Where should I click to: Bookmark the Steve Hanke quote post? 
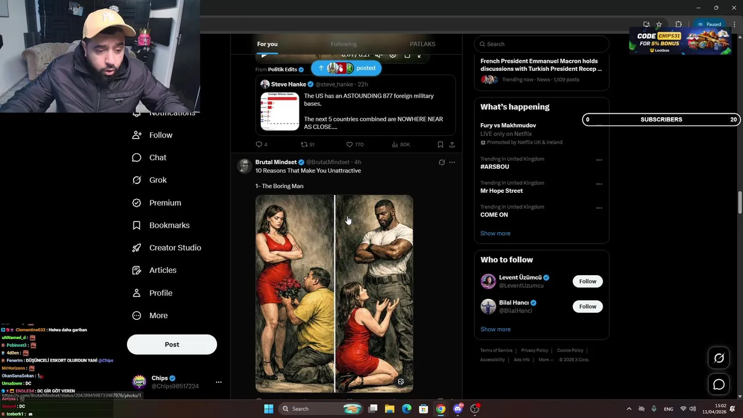440,145
